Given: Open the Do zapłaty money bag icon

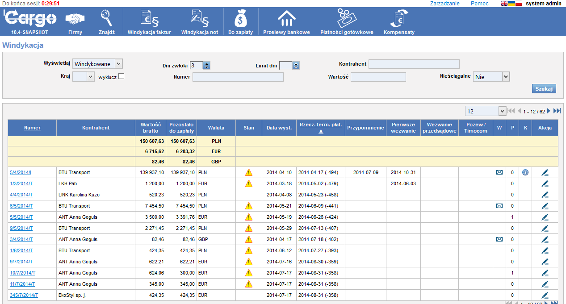Looking at the screenshot, I should (x=240, y=19).
